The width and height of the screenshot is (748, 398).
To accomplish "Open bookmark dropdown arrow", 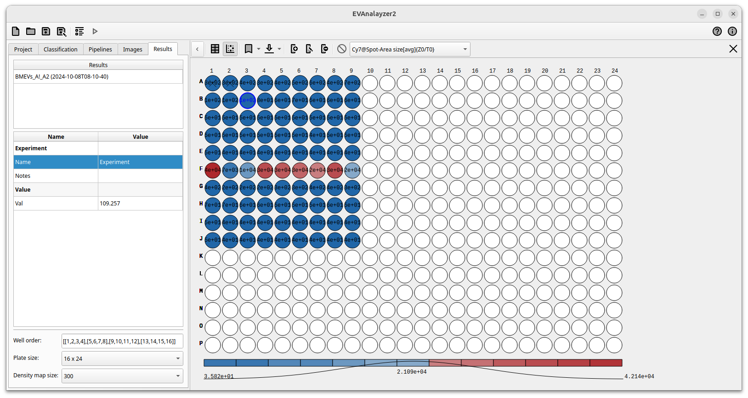I will 259,49.
